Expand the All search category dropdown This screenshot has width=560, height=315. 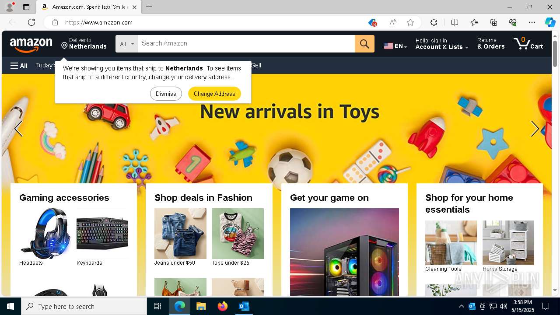click(x=127, y=44)
